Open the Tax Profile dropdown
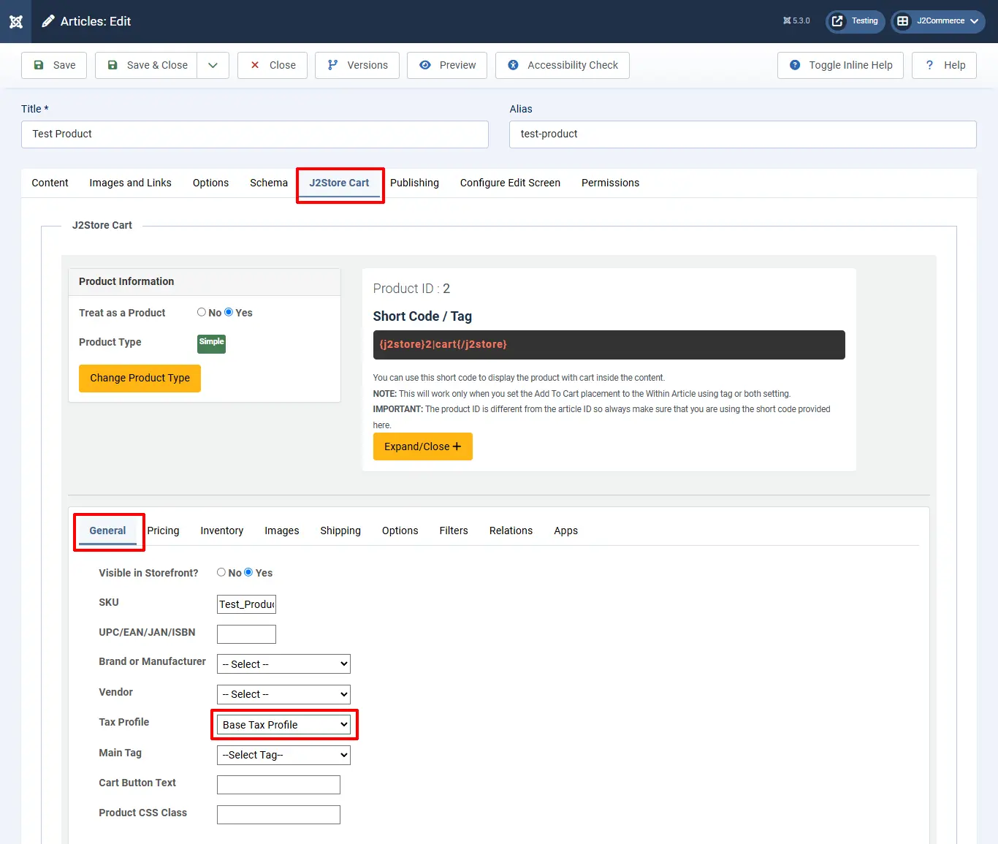 [x=283, y=725]
